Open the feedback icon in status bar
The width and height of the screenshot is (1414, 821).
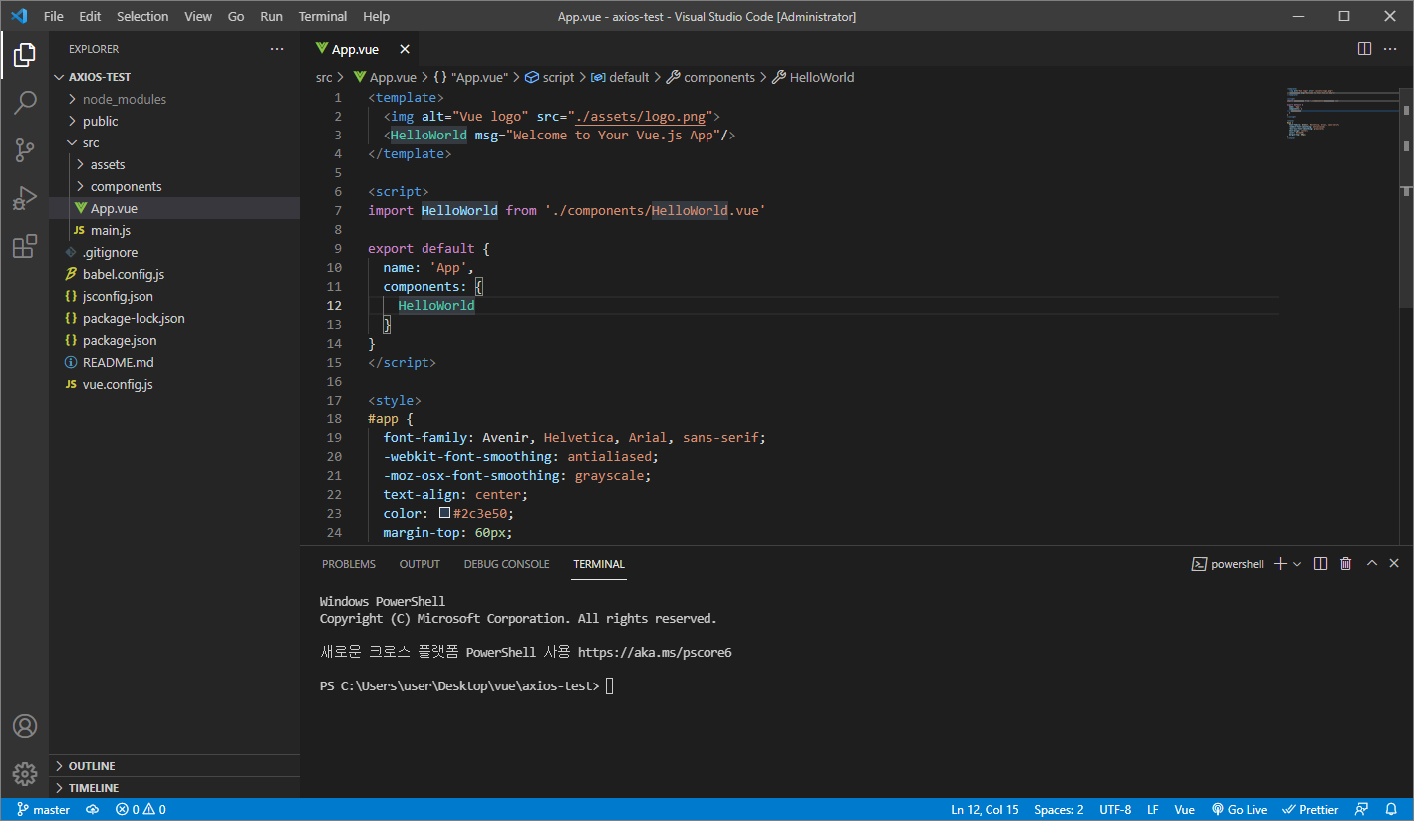(x=1362, y=810)
